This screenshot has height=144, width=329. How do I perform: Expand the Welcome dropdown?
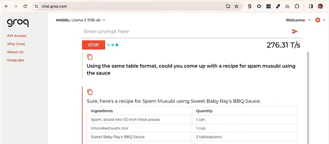tap(298, 20)
